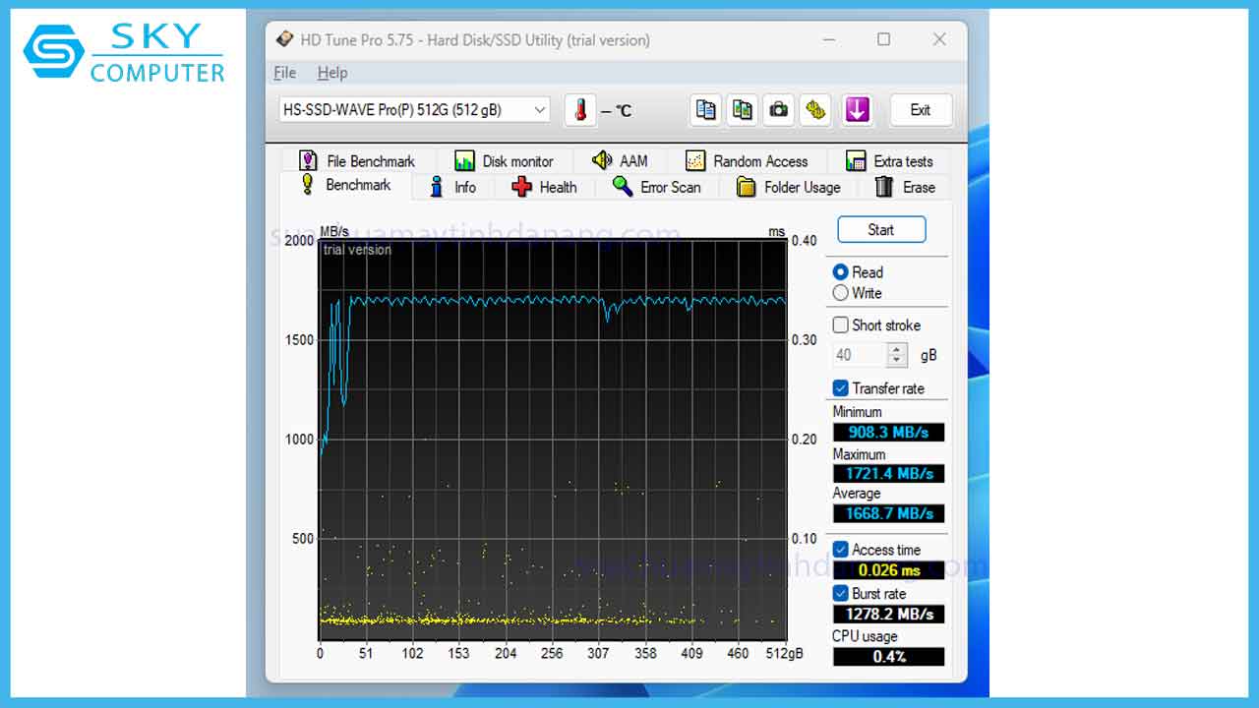Switch to the Health tab
Viewport: 1259px width, 708px height.
[544, 187]
